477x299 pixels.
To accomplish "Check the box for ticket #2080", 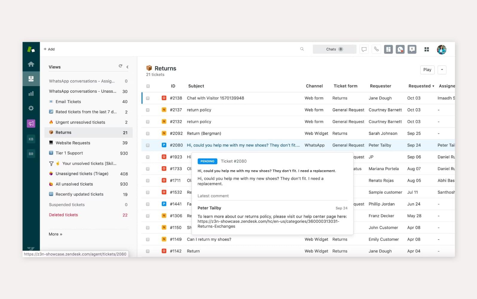I will point(148,145).
